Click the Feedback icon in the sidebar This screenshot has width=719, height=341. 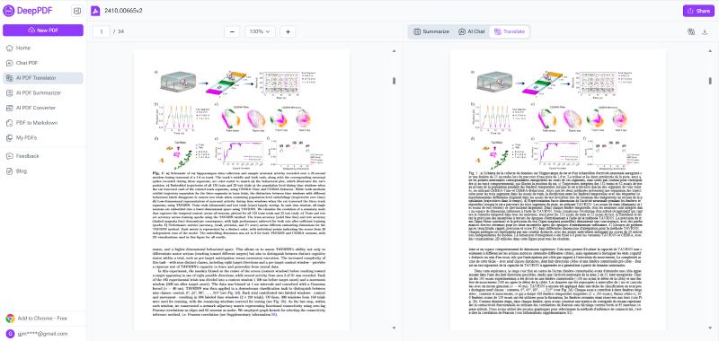10,156
